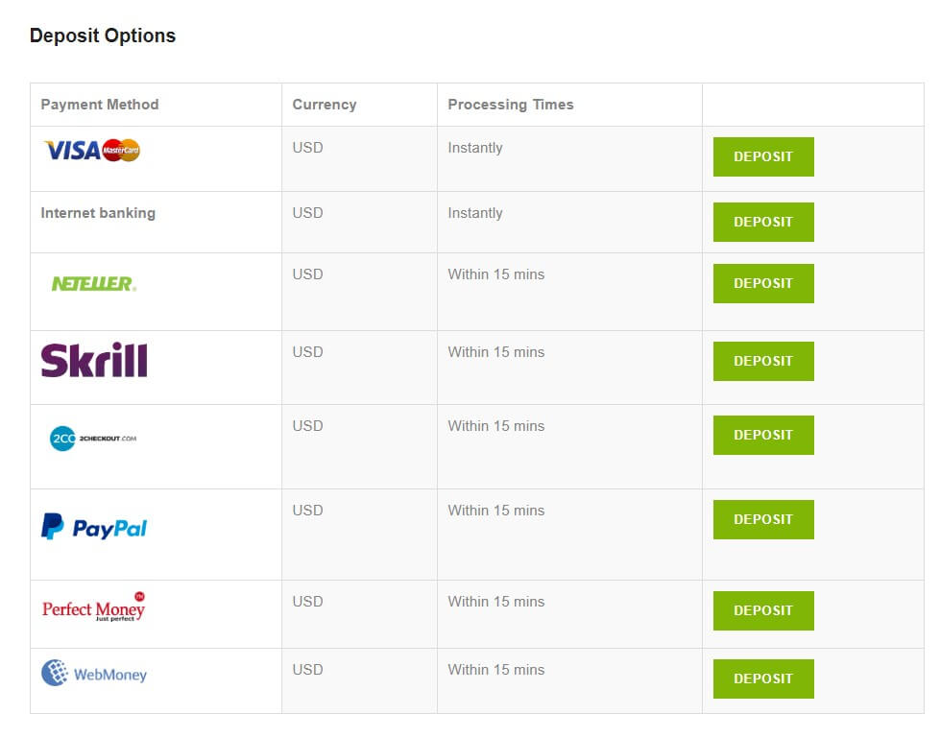Click the Visa MasterCard logo

[x=92, y=150]
